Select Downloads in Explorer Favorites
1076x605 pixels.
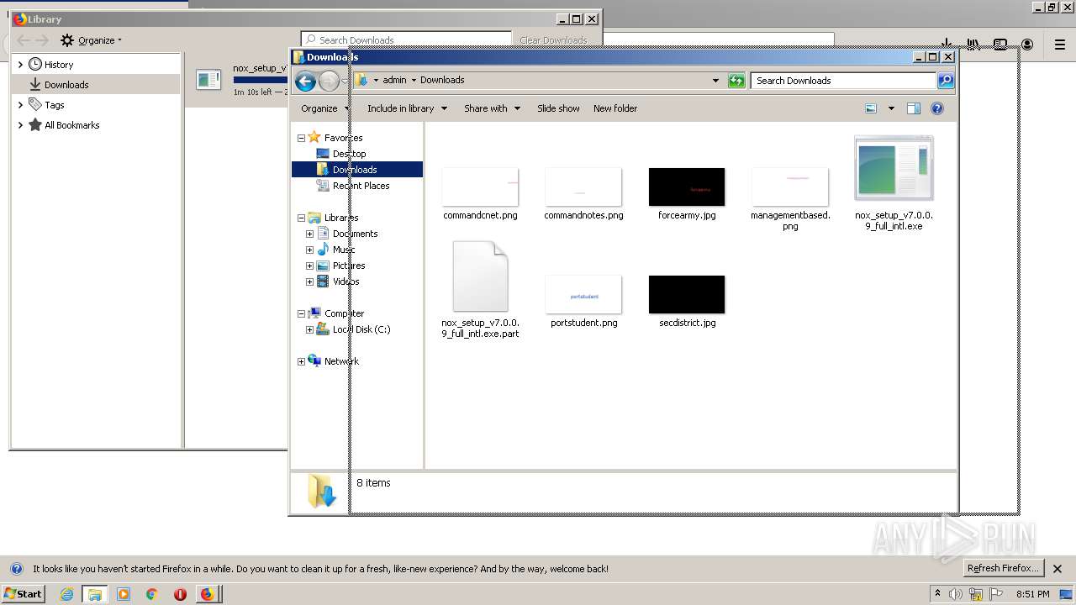pos(355,170)
